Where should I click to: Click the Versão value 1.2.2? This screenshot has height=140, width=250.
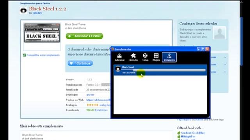[x=89, y=79]
